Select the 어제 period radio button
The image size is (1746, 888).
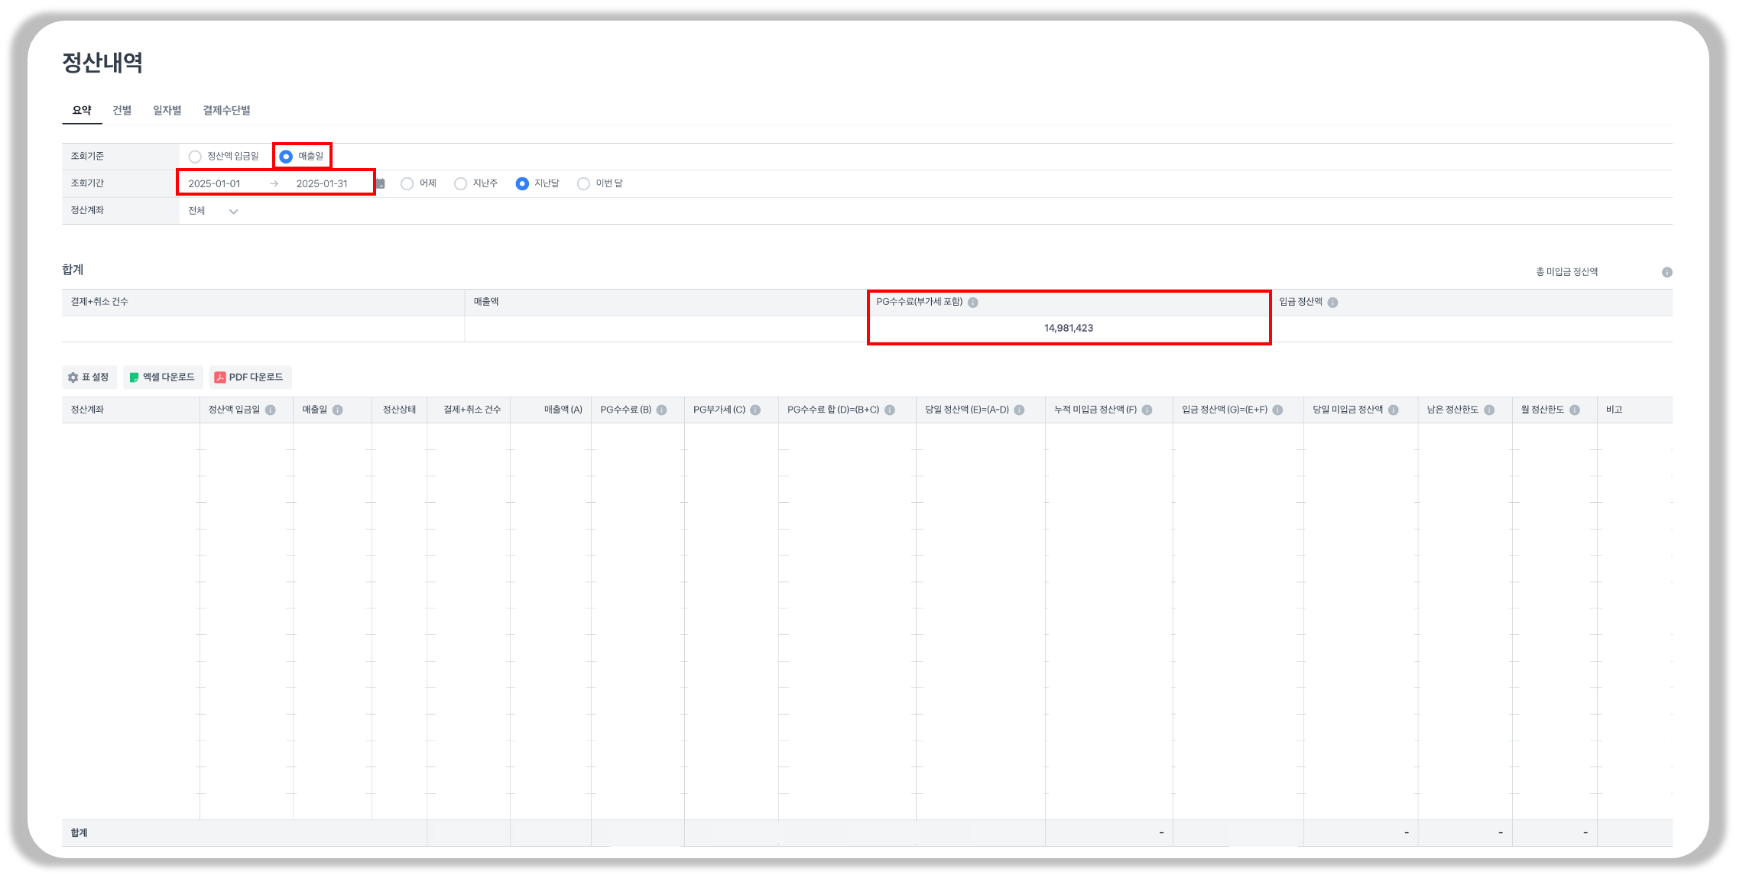point(407,184)
